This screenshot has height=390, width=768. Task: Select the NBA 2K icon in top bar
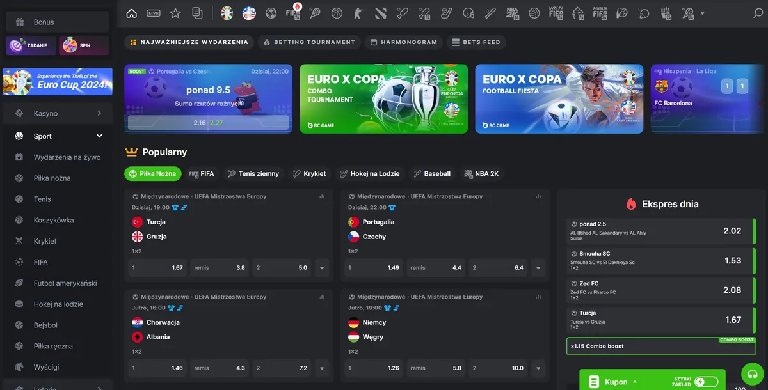point(512,13)
